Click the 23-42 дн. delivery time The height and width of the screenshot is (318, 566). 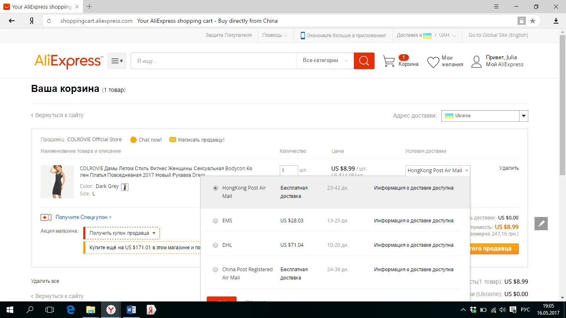(338, 188)
